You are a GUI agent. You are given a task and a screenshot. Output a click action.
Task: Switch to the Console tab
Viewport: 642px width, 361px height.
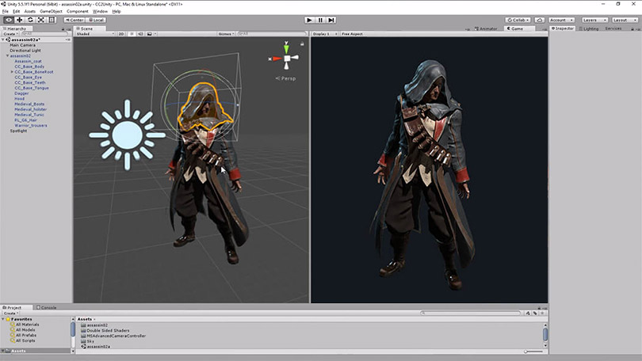(x=46, y=307)
